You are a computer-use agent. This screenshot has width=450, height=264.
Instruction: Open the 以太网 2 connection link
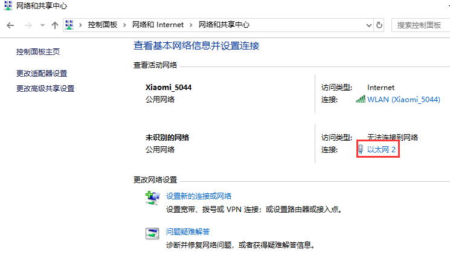382,149
